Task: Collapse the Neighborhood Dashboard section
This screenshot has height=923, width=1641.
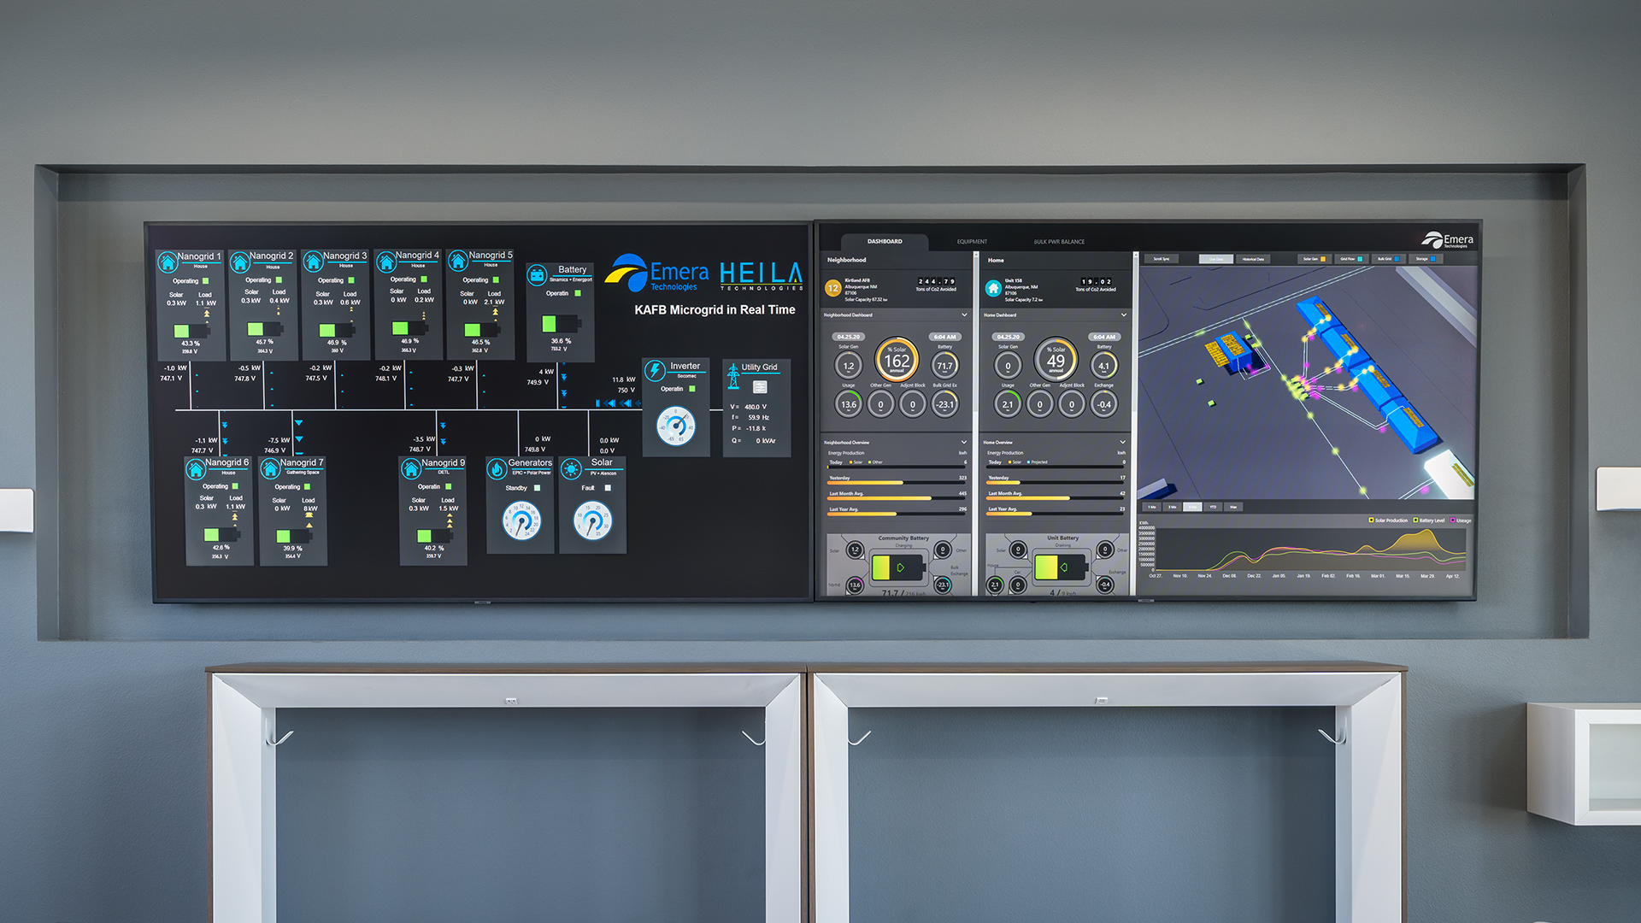Action: point(964,315)
